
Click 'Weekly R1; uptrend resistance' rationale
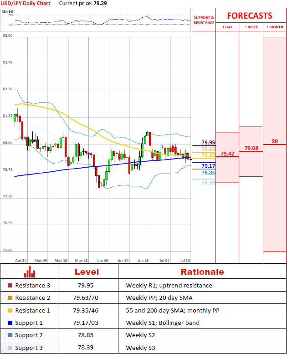tap(169, 286)
